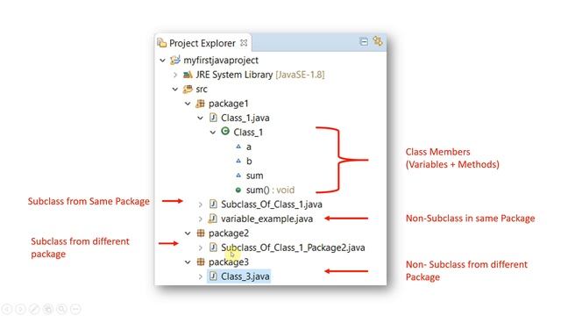Viewport: 561px width, 316px height.
Task: Collapse the Class_1.java node
Action: pos(200,118)
